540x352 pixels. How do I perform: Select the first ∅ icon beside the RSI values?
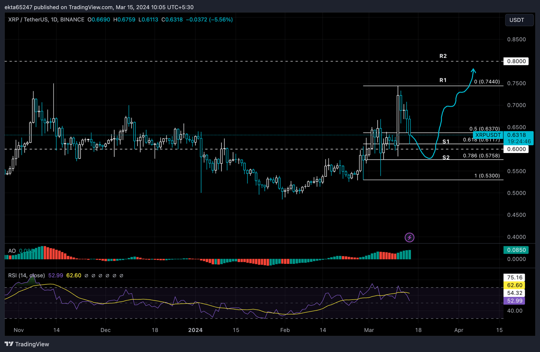coord(86,276)
